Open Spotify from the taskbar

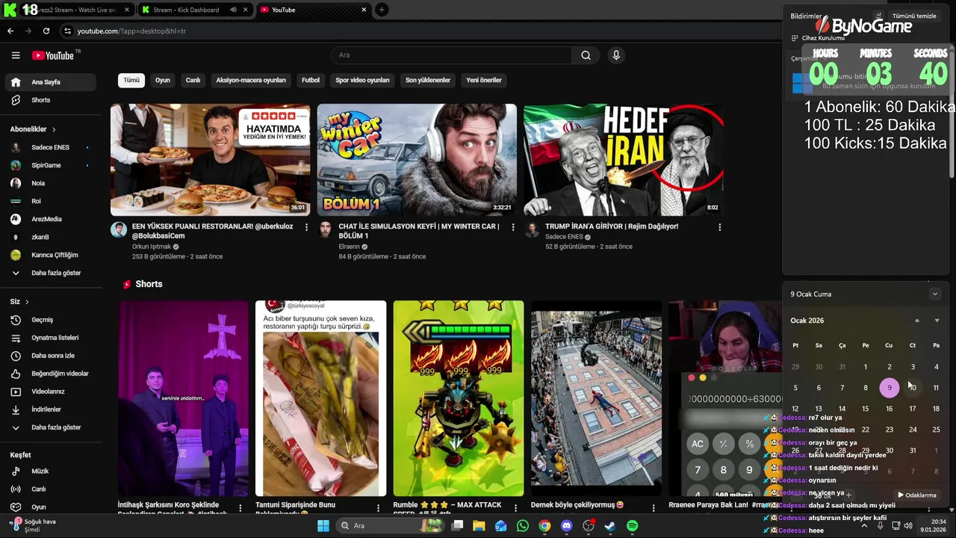[x=632, y=526]
